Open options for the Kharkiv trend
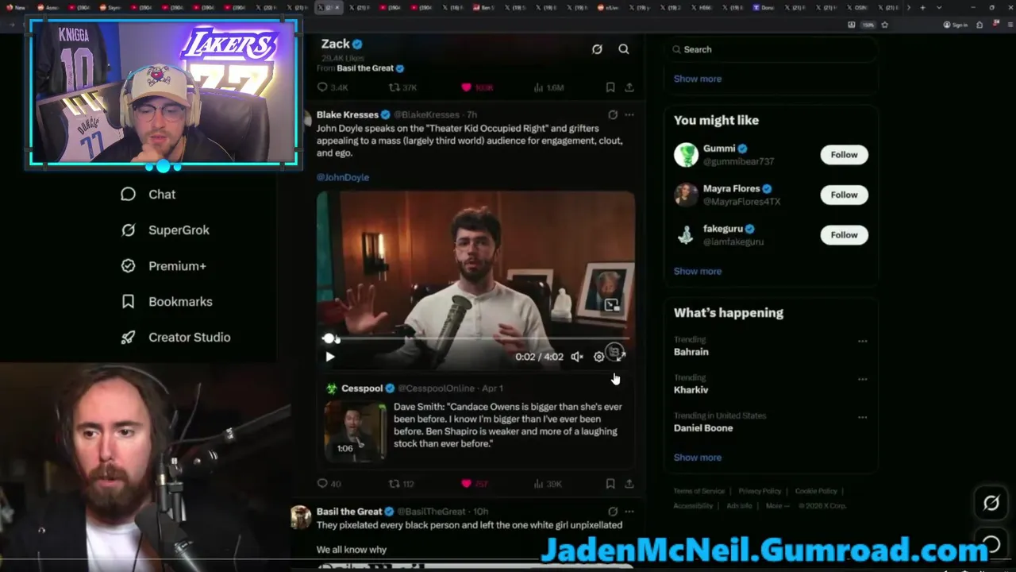 pos(863,379)
